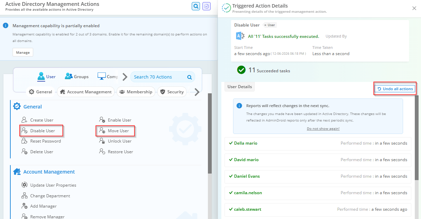The height and width of the screenshot is (219, 421).
Task: Switch to the Groups category tab
Action: point(77,76)
